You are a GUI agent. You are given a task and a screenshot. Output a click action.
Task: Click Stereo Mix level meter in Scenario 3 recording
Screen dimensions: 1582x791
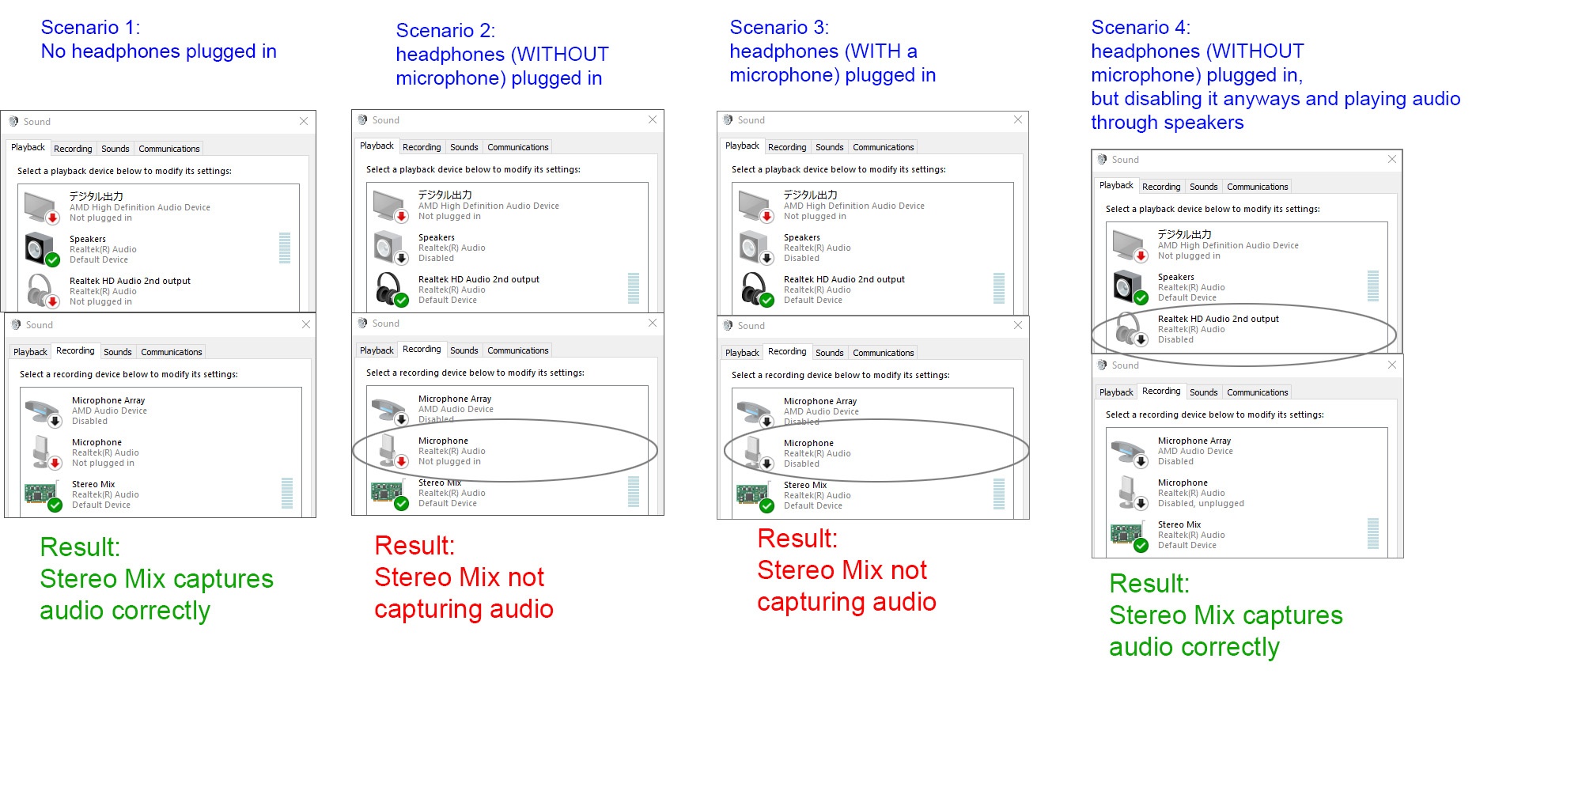coord(999,494)
